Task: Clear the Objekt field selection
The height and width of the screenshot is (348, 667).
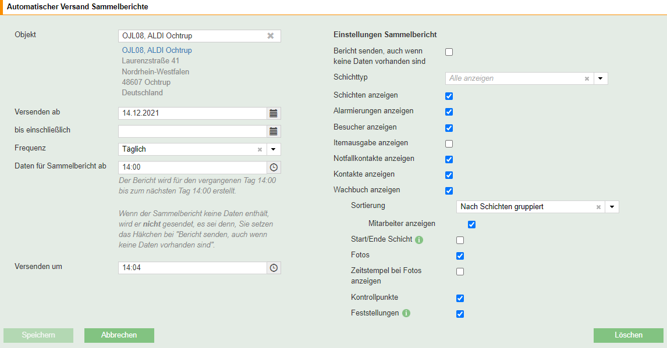Action: coord(271,36)
